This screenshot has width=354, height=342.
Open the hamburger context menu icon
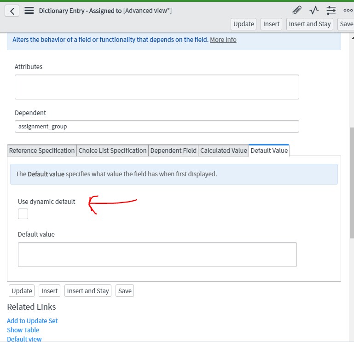pyautogui.click(x=29, y=11)
